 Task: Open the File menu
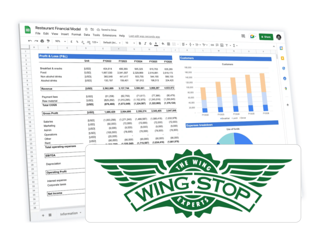click(38, 33)
